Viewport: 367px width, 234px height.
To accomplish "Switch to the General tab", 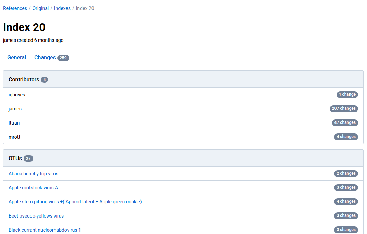I will 17,58.
